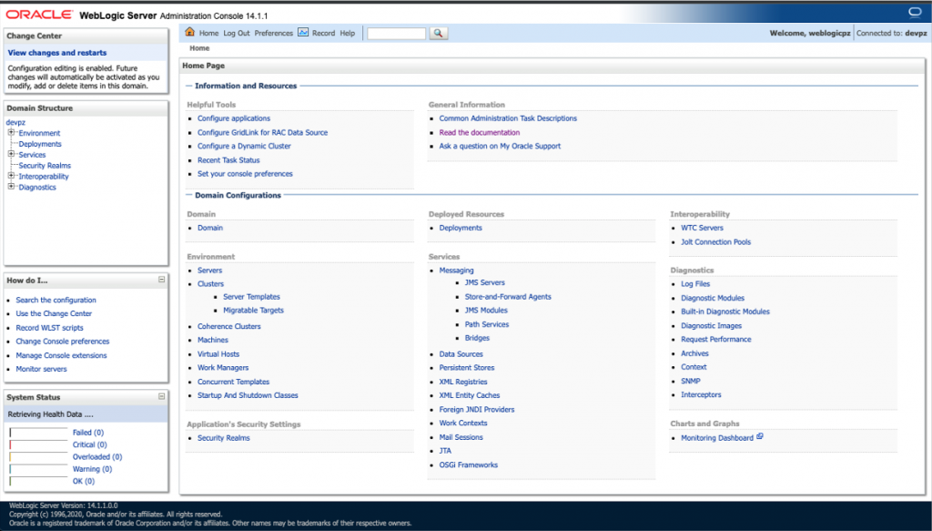
Task: Open Search the configuration help link
Action: click(56, 301)
